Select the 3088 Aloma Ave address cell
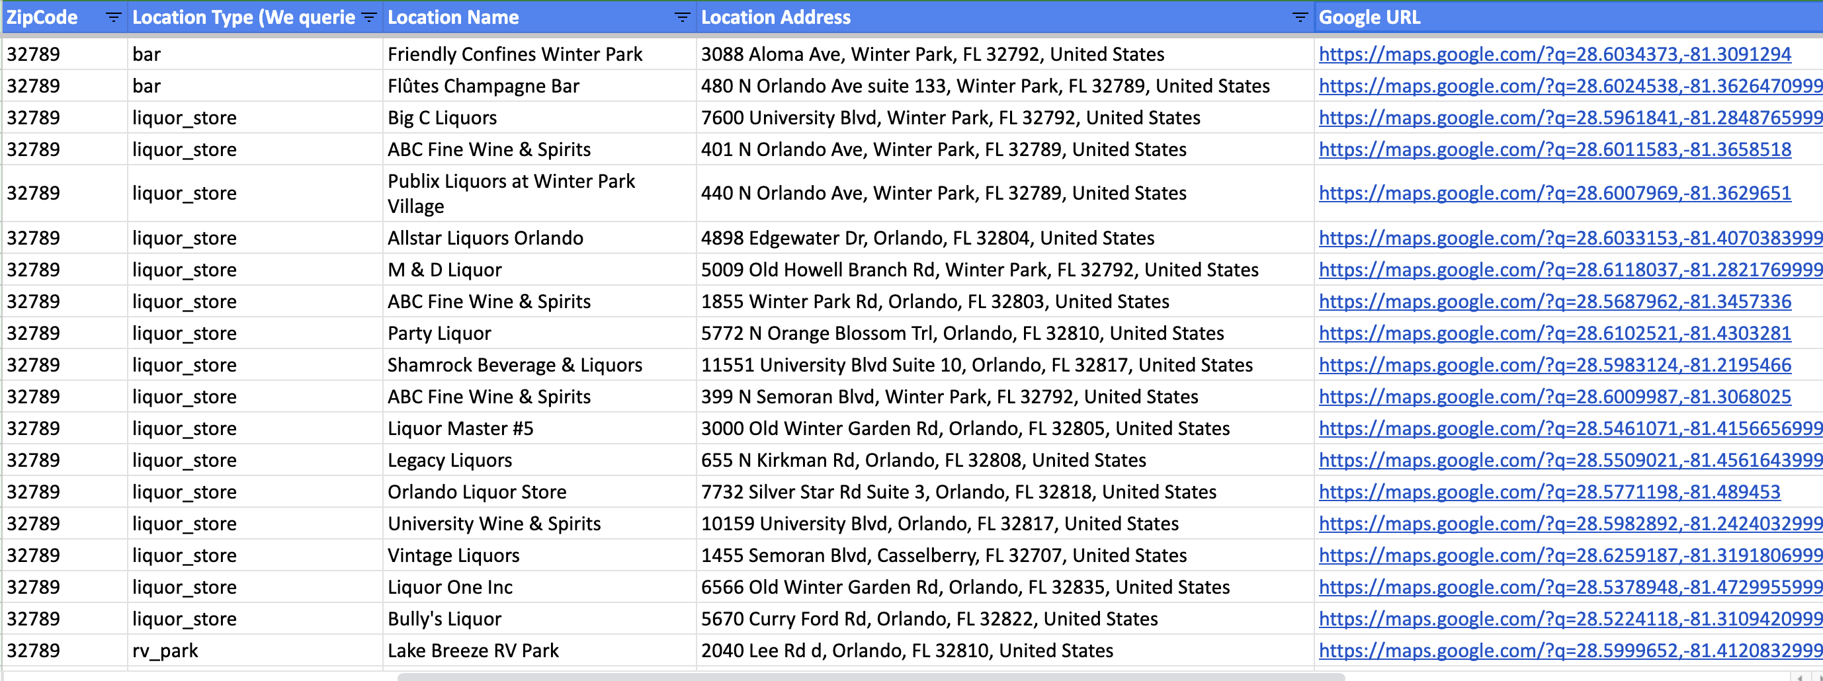Viewport: 1823px width, 681px height. tap(1005, 54)
